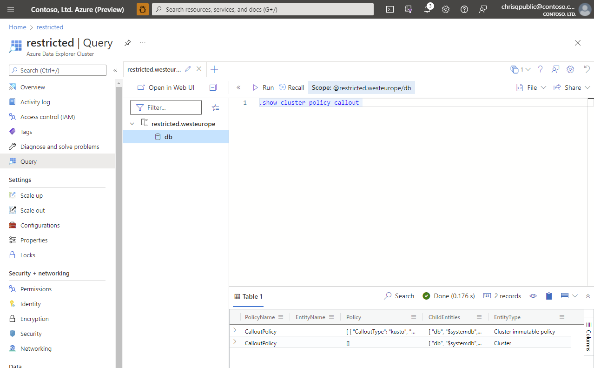Click the global search resources box
Viewport: 594px width, 368px height.
(x=263, y=9)
